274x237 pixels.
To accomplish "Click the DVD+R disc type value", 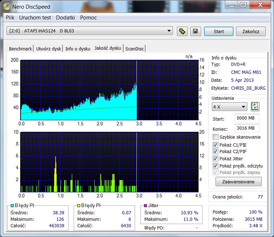I will tap(238, 64).
